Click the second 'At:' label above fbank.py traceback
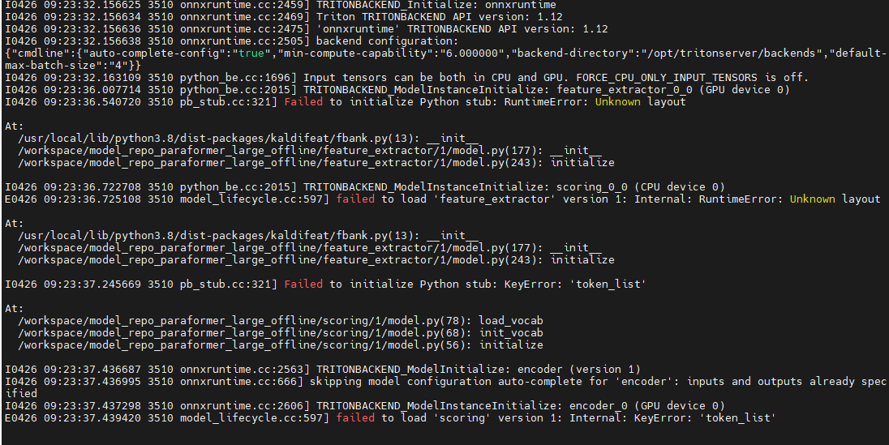Image resolution: width=889 pixels, height=445 pixels. pos(15,224)
